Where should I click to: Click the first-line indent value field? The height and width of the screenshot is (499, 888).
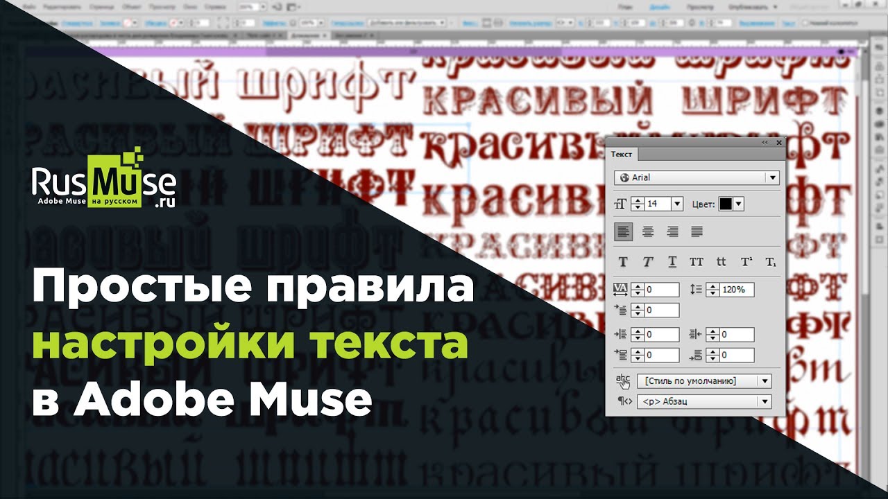point(661,310)
